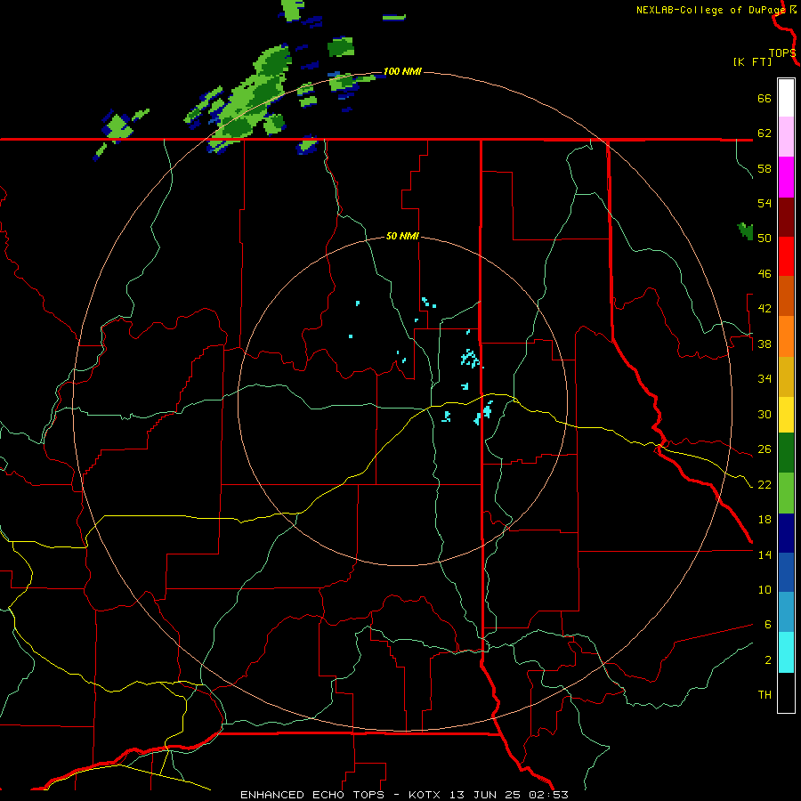Click the 42 legend value
Image resolution: width=801 pixels, height=801 pixels.
click(765, 308)
